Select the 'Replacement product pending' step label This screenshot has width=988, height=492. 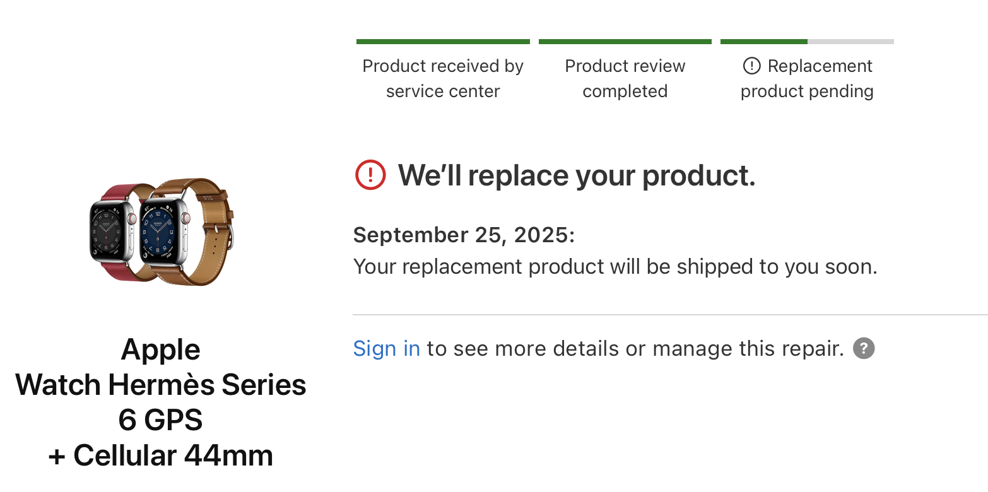[808, 79]
